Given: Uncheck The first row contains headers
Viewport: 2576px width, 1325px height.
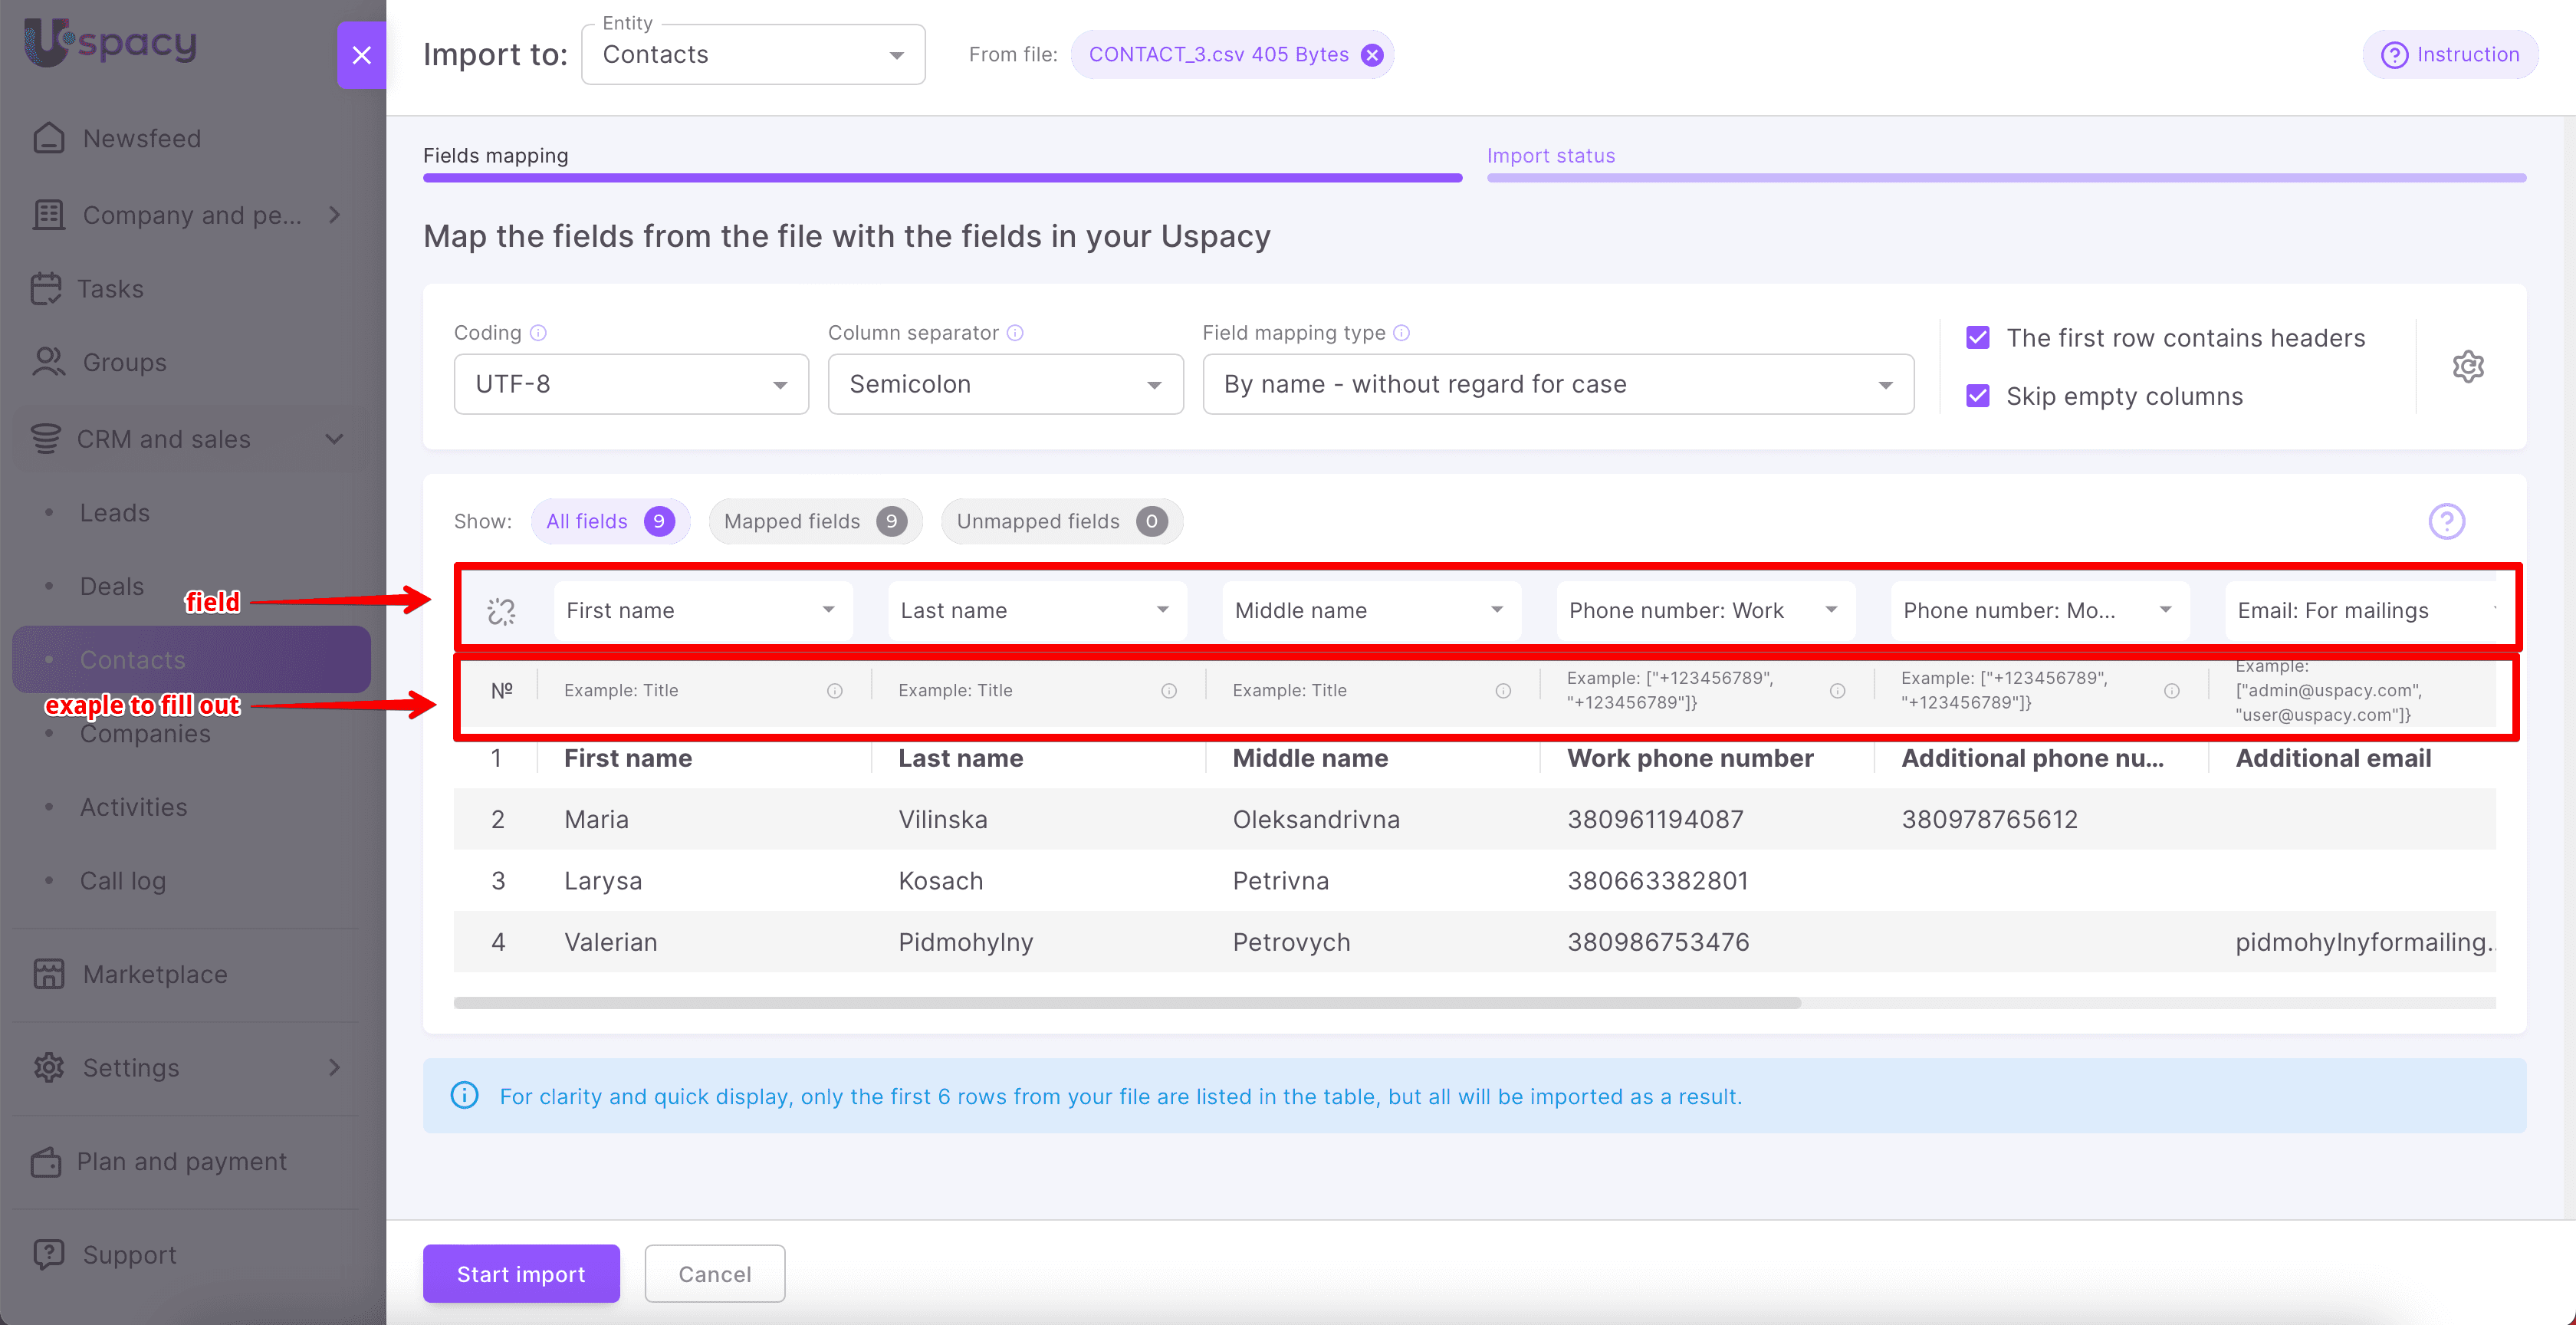Looking at the screenshot, I should [x=1978, y=338].
